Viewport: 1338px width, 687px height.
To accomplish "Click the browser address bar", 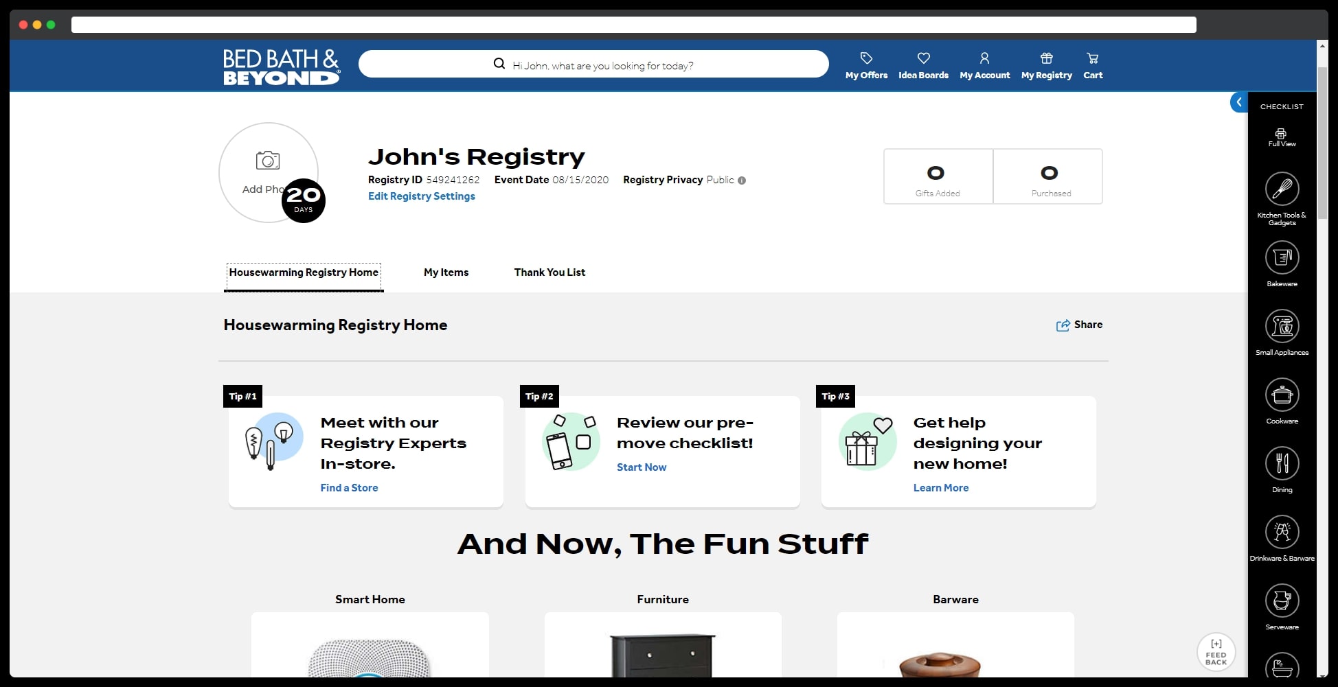I will tap(633, 25).
